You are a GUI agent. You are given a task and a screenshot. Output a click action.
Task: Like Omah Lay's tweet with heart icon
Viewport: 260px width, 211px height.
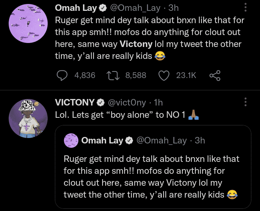click(164, 75)
